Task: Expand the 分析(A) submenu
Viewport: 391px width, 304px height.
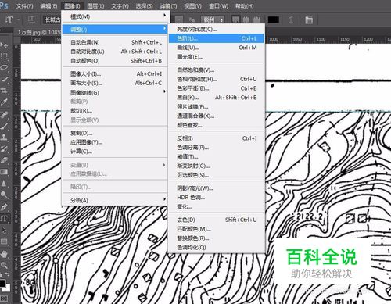Action: click(x=115, y=200)
